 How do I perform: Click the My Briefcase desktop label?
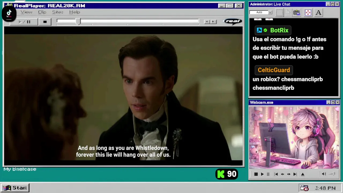tap(20, 169)
